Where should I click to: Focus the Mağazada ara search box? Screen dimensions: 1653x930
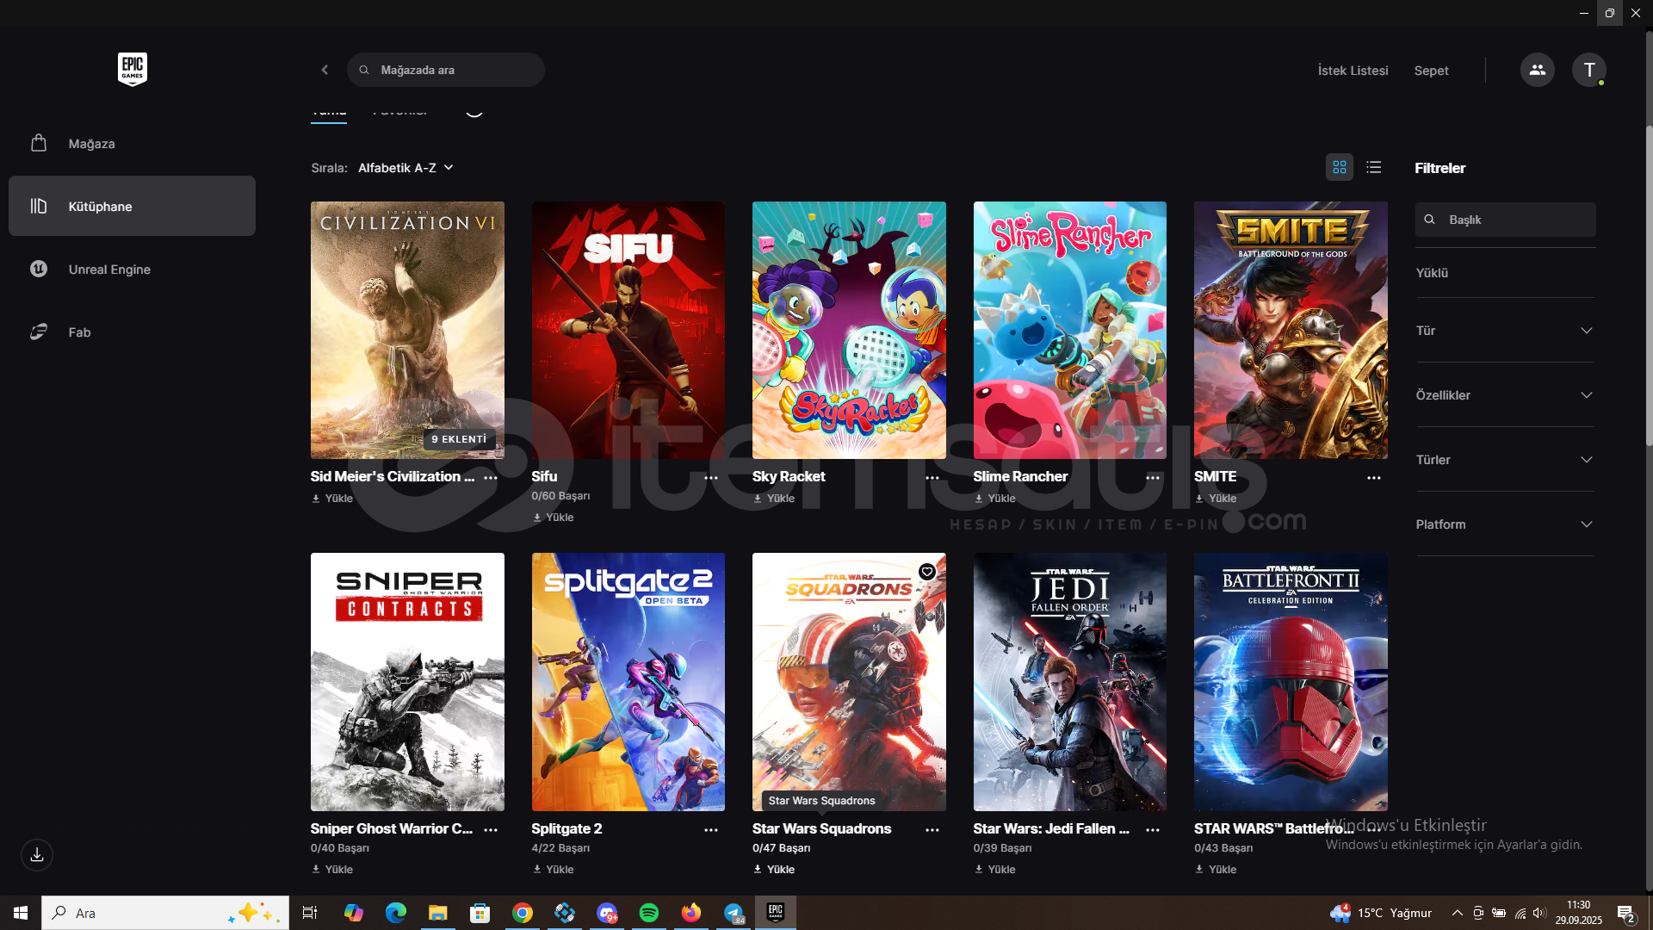[x=446, y=70]
